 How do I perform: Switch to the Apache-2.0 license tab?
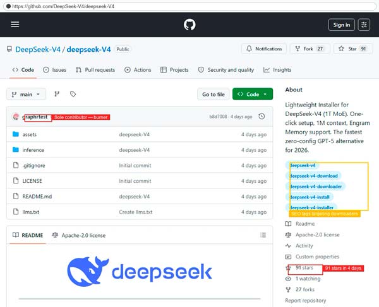pos(79,235)
